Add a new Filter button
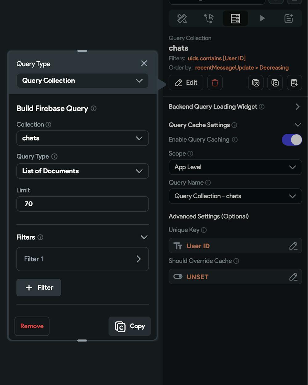The width and height of the screenshot is (308, 385). (x=39, y=288)
